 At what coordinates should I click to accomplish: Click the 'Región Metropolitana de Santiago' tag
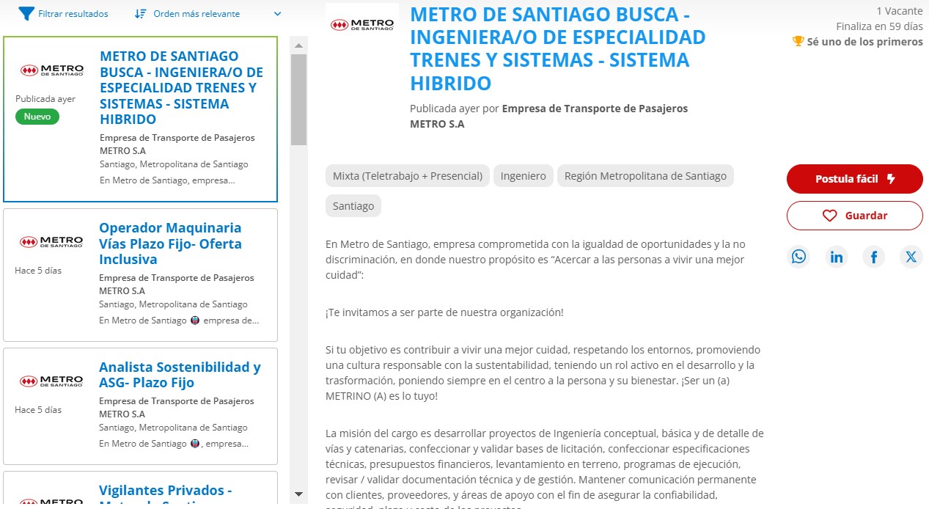pyautogui.click(x=645, y=176)
